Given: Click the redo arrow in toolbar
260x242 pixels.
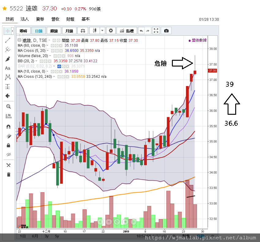Looking at the screenshot, I should pyautogui.click(x=147, y=31).
